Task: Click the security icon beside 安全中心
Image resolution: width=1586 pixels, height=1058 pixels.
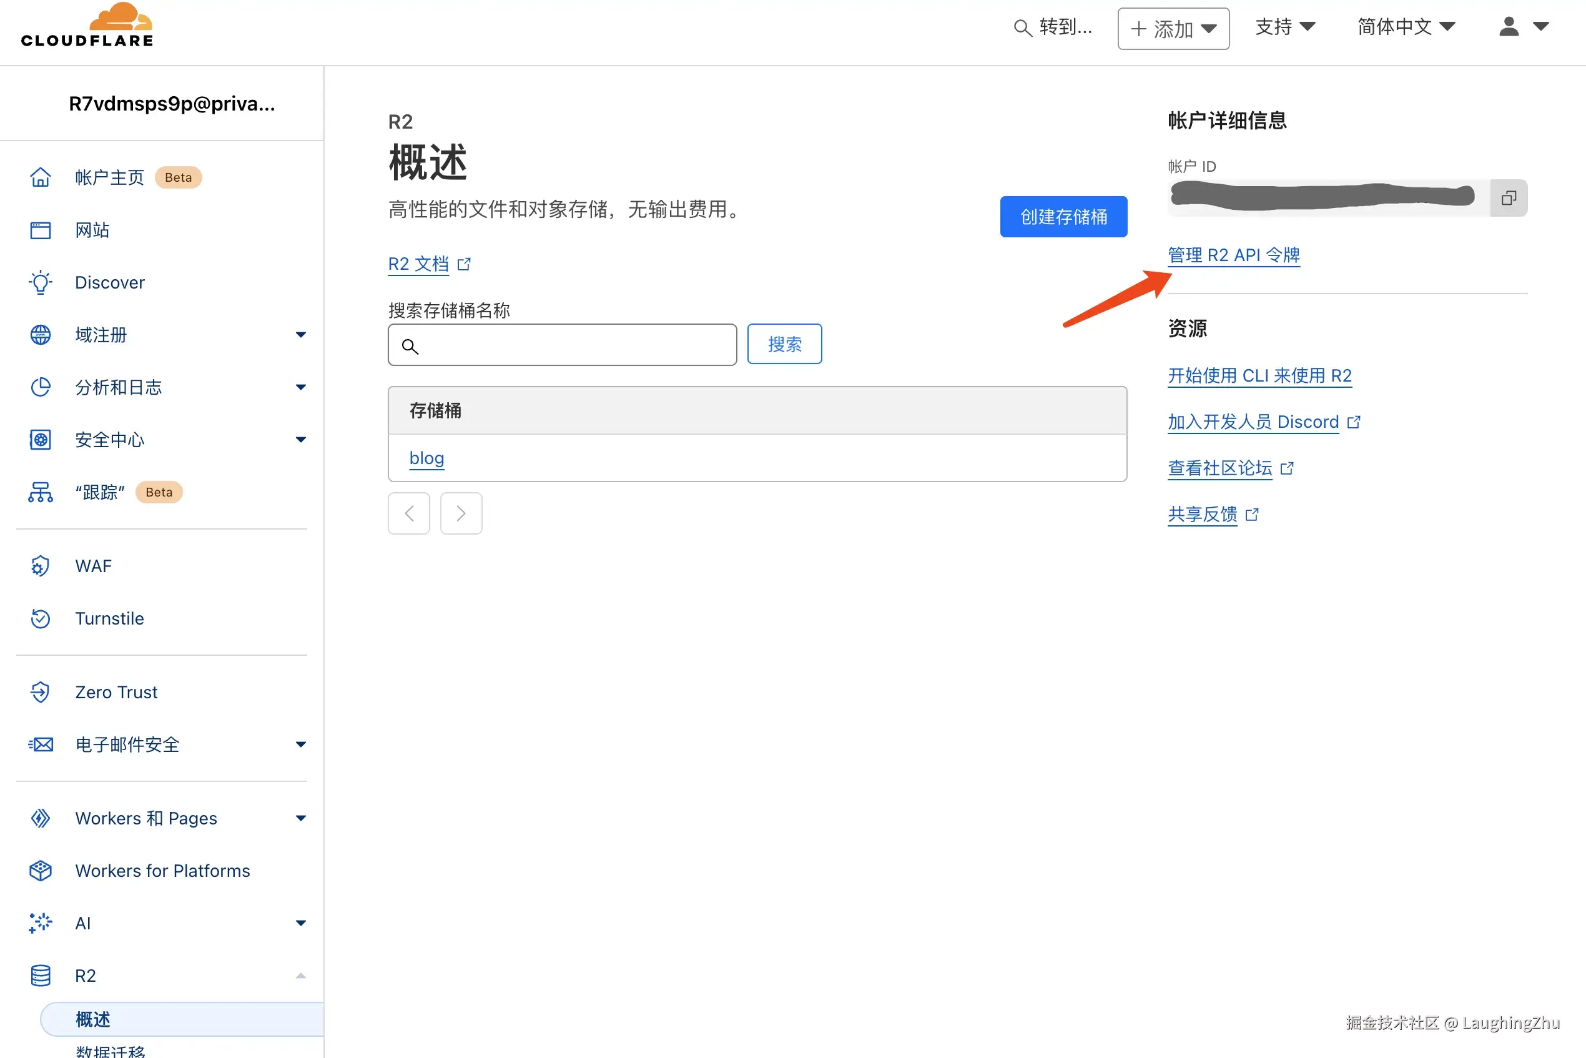Action: point(41,440)
